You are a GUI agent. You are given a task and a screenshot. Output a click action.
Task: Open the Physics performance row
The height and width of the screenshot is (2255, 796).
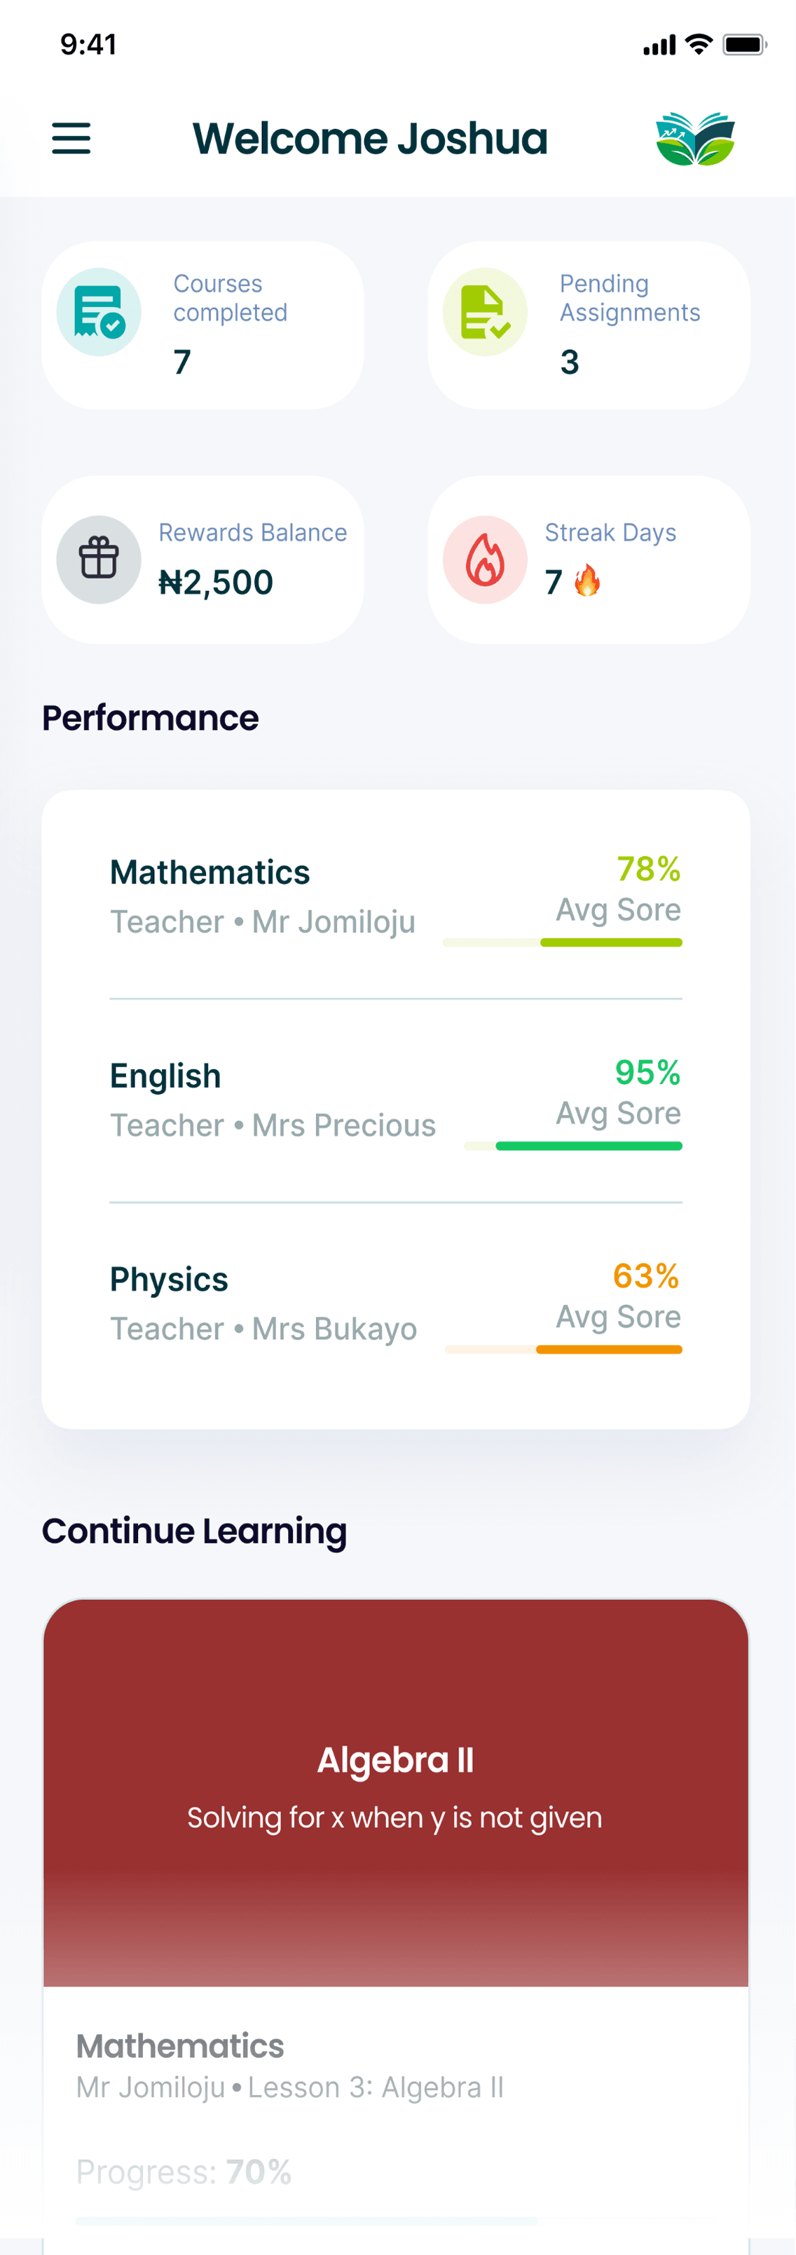[169, 1279]
